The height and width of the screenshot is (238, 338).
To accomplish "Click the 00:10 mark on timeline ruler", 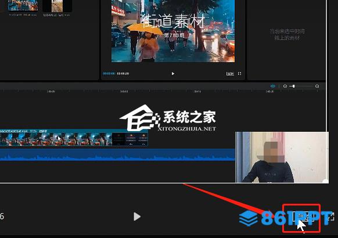I will tap(124, 92).
